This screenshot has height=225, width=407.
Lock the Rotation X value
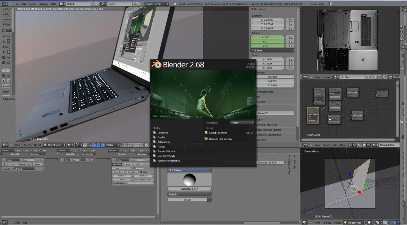coord(290,37)
